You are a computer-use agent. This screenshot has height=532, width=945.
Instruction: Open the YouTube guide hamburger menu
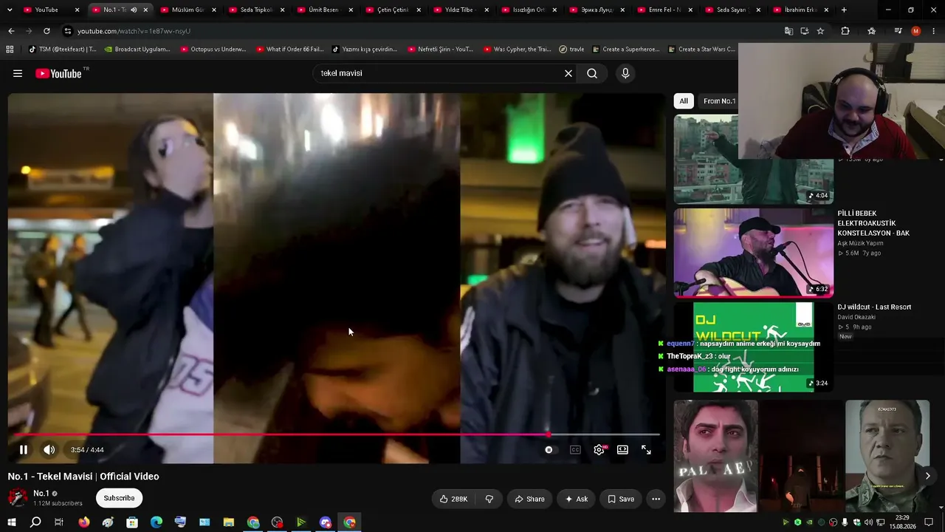coord(18,73)
